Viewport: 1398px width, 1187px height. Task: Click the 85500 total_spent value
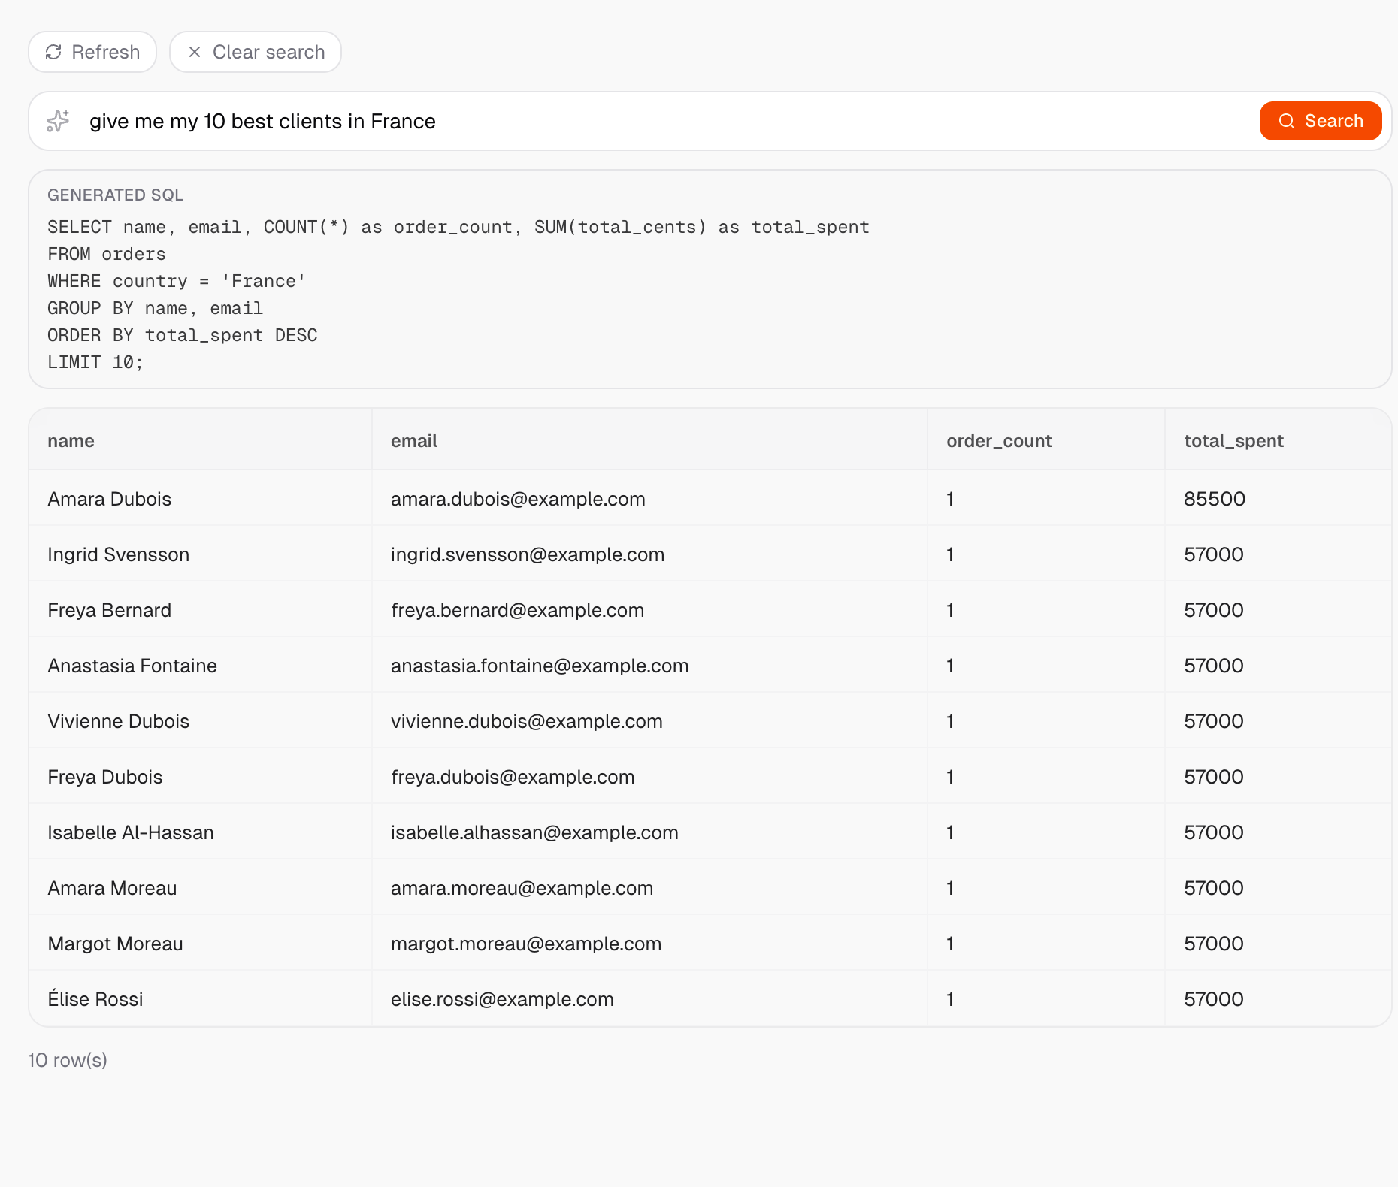point(1215,499)
